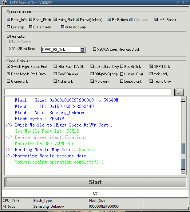Open the file browse button (....)
190x212 pixels.
[x=179, y=92]
